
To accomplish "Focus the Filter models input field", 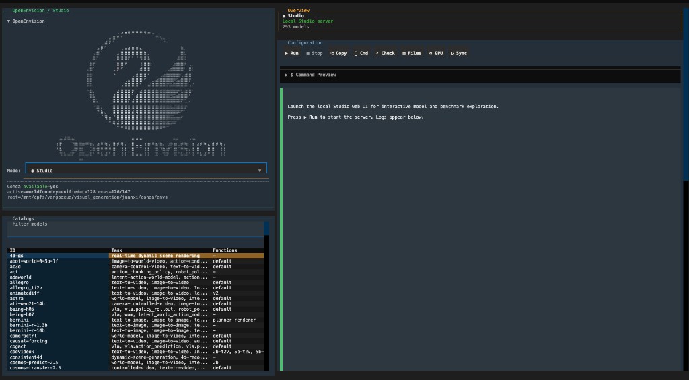I will tap(135, 229).
